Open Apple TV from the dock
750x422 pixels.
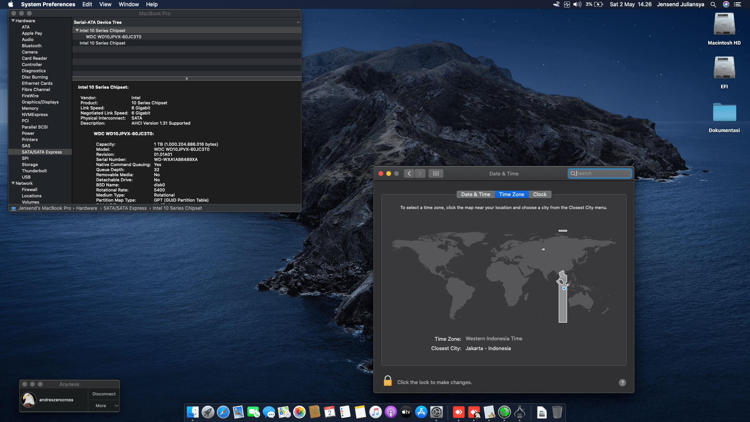406,412
